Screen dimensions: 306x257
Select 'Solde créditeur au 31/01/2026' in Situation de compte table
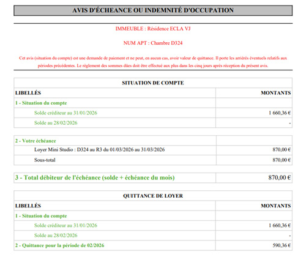coord(65,113)
